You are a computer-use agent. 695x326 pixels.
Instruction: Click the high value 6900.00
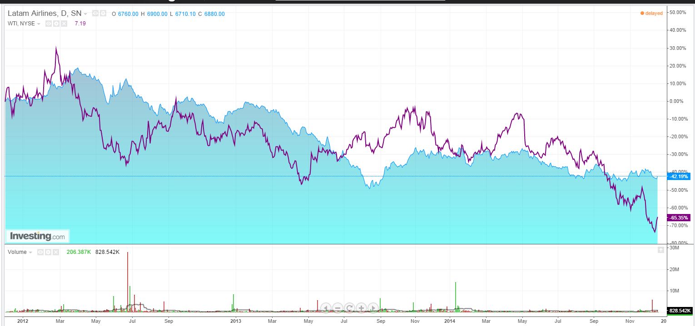pyautogui.click(x=157, y=14)
